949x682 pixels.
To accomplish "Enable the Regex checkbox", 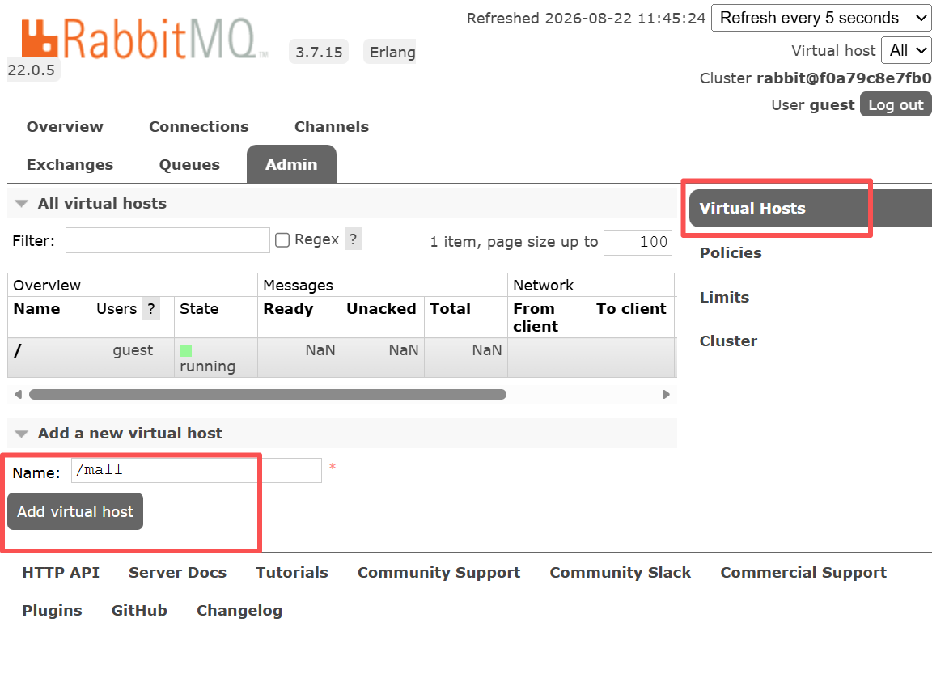I will pyautogui.click(x=282, y=240).
